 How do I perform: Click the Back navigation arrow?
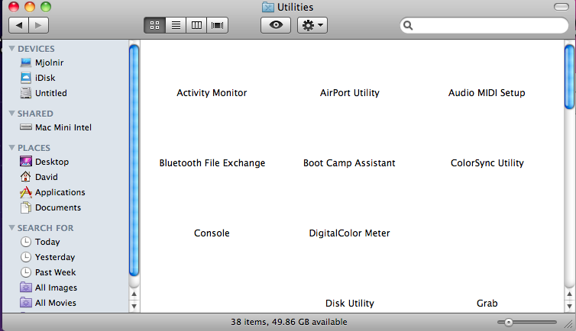coord(19,25)
